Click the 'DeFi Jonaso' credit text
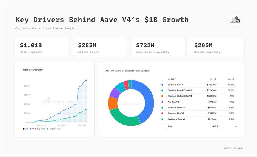Viewport: 257px width, 157px height. pyautogui.click(x=234, y=148)
